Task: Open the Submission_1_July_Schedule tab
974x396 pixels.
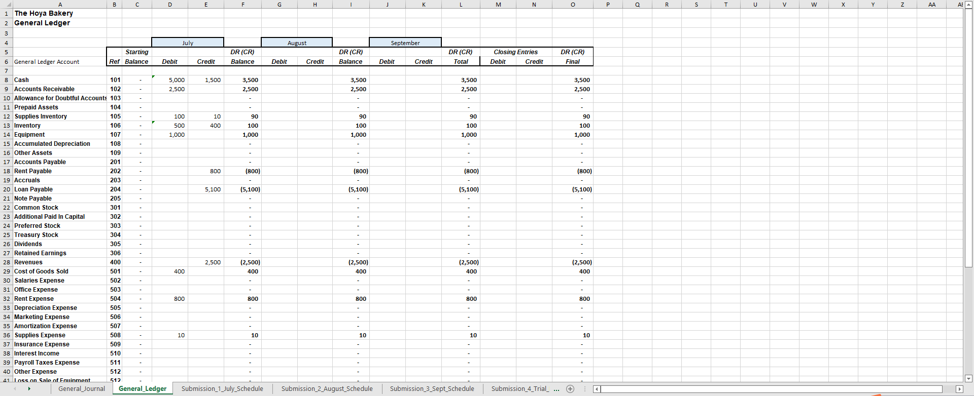Action: pos(222,389)
